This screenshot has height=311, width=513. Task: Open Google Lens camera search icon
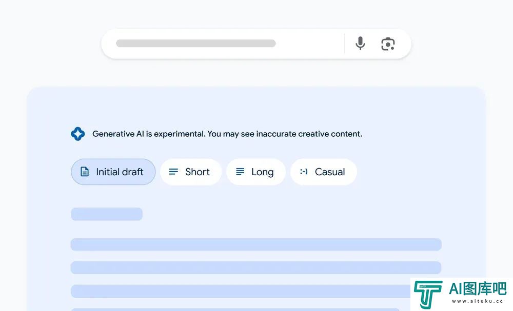click(388, 44)
